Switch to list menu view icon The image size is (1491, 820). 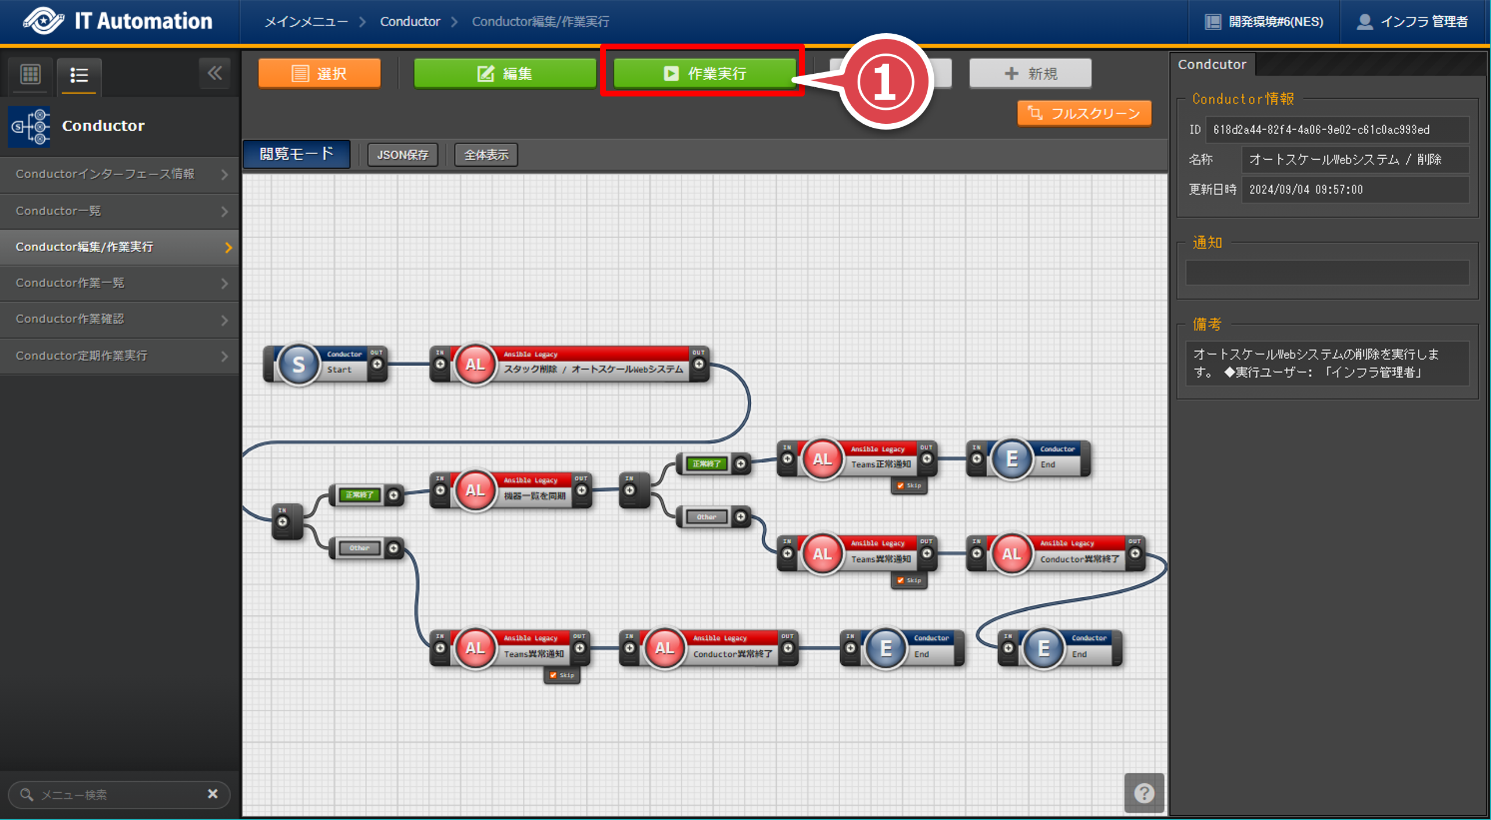(x=79, y=74)
